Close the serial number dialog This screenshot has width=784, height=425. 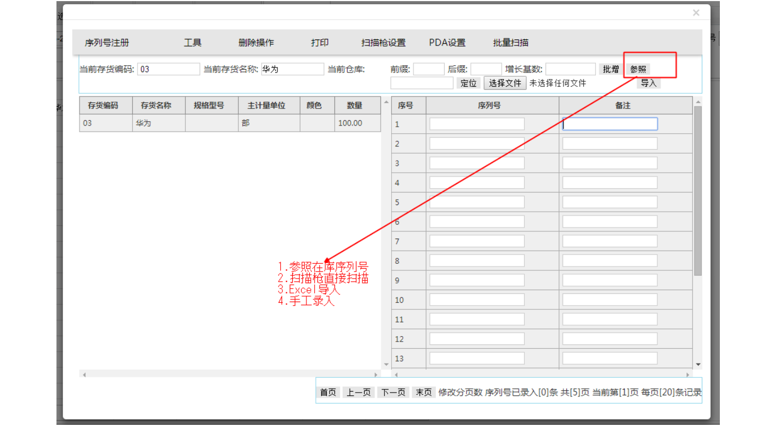click(x=696, y=13)
